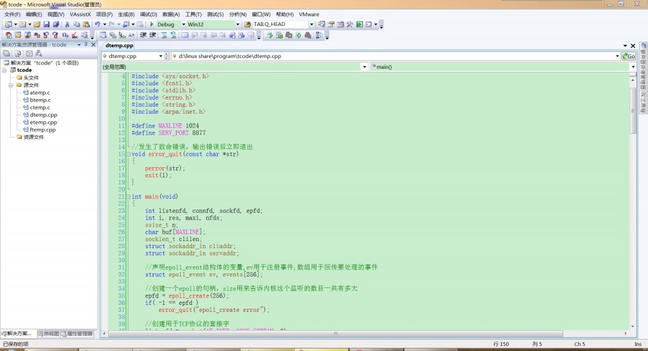Click the Open File folder icon
The height and width of the screenshot is (351, 648).
point(37,25)
